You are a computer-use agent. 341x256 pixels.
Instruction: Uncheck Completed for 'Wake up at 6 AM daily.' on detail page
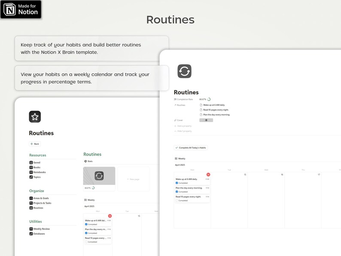pyautogui.click(x=177, y=183)
